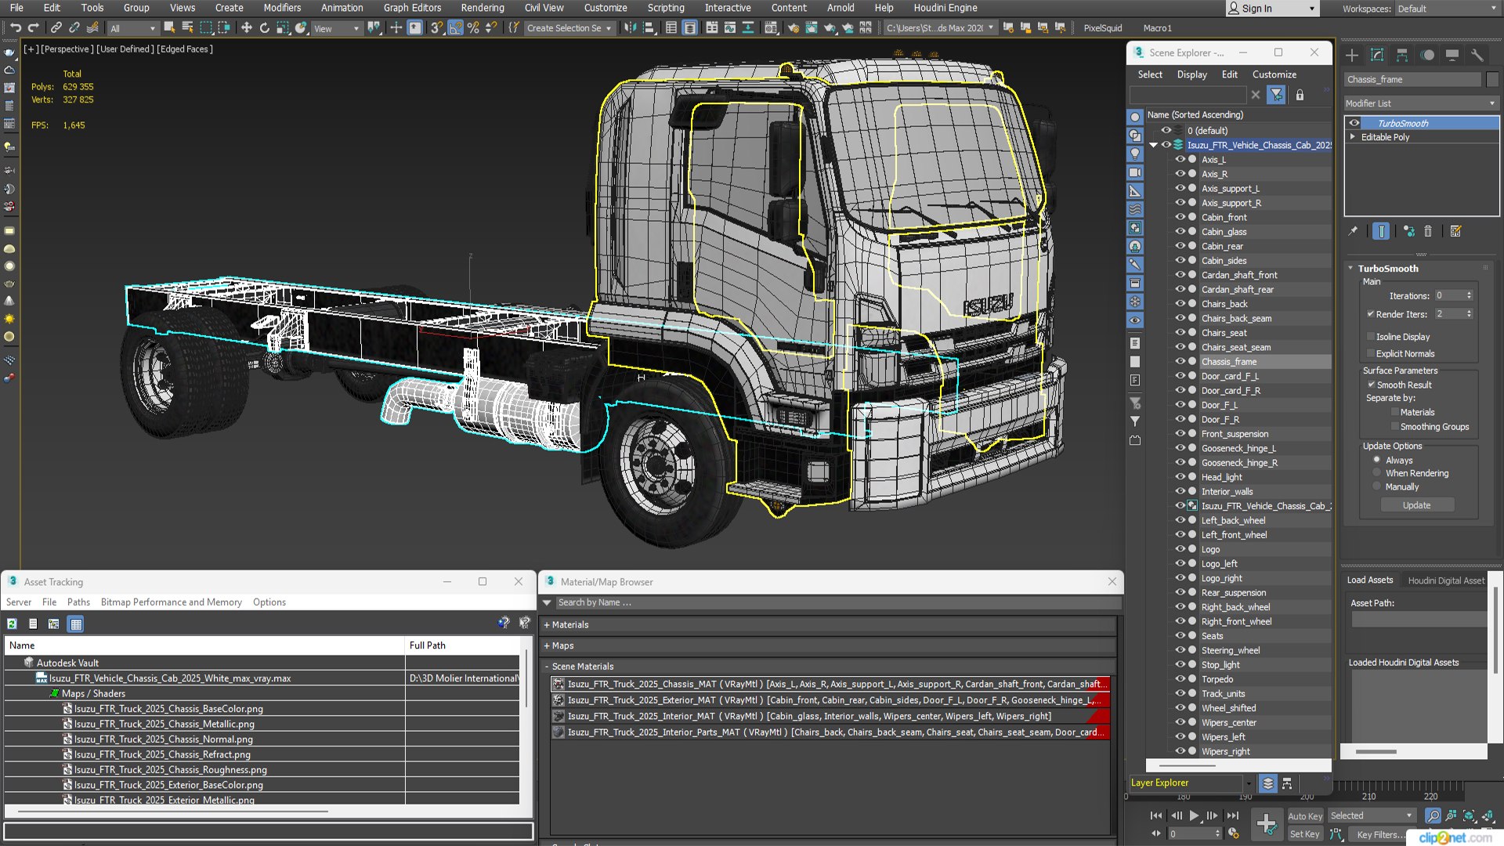The height and width of the screenshot is (846, 1504).
Task: Click the Play Animation button
Action: pyautogui.click(x=1194, y=815)
